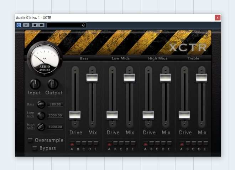Select mode E in Bass band
This screenshot has height=170, width=235.
(96, 143)
